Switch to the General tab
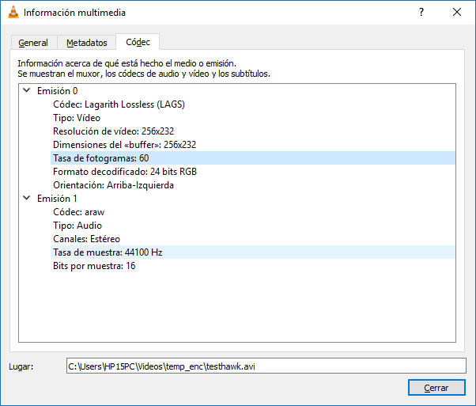476x406 pixels. [33, 43]
